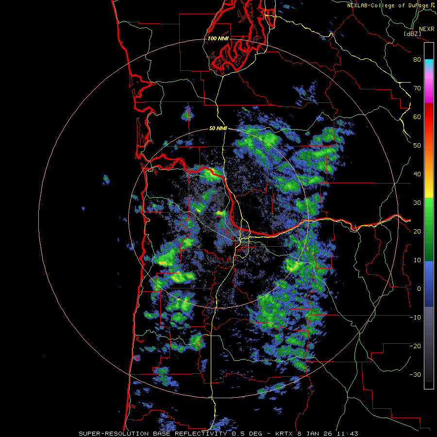Click the 40 value on the dBZ scale

point(417,174)
